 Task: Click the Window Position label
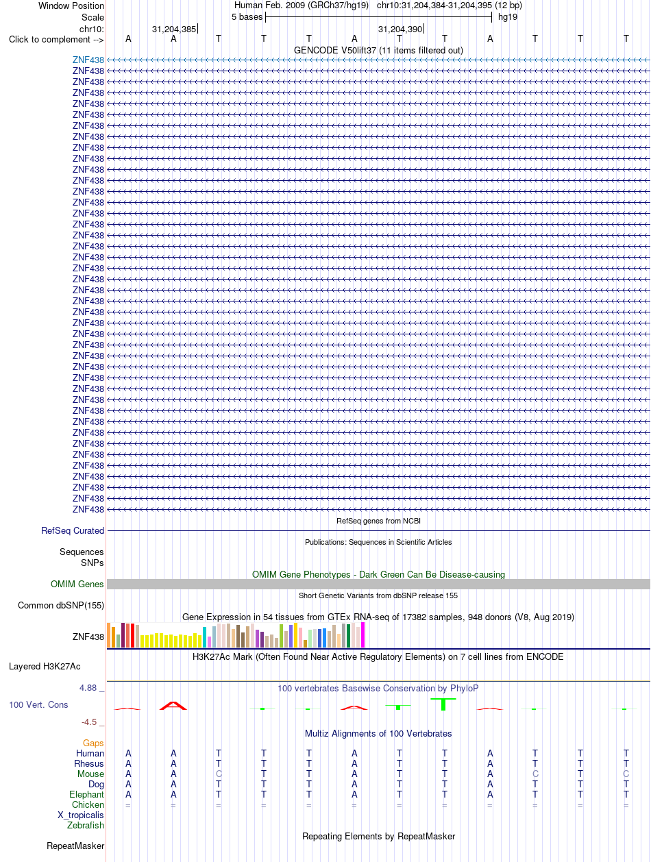(x=71, y=5)
